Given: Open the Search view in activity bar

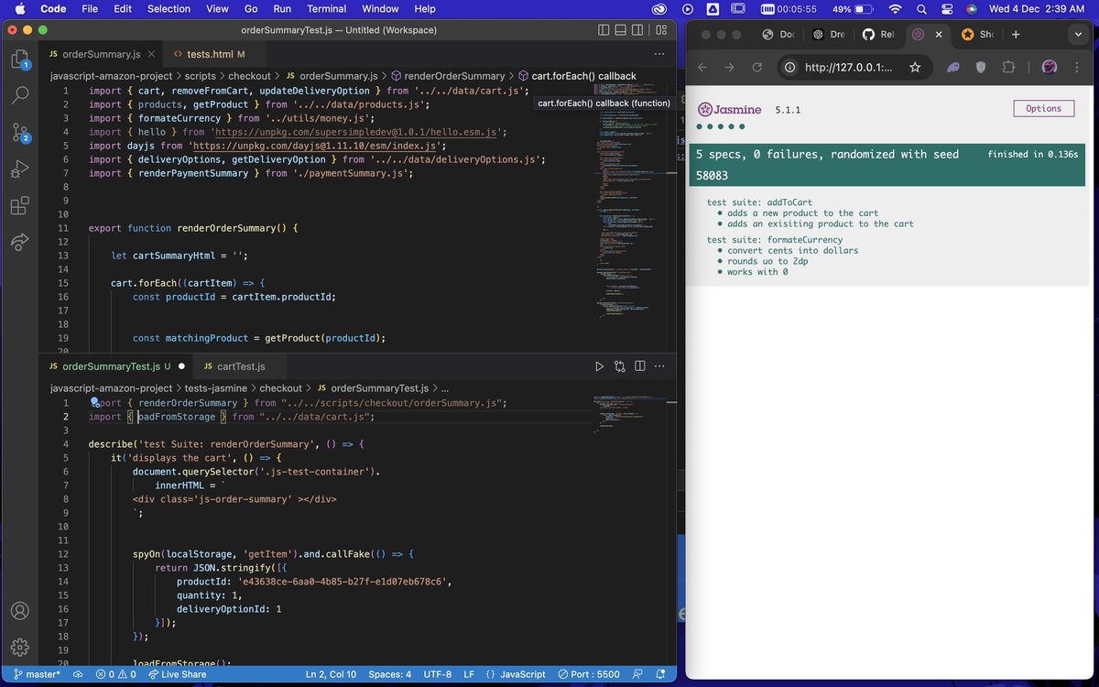Looking at the screenshot, I should click(19, 93).
